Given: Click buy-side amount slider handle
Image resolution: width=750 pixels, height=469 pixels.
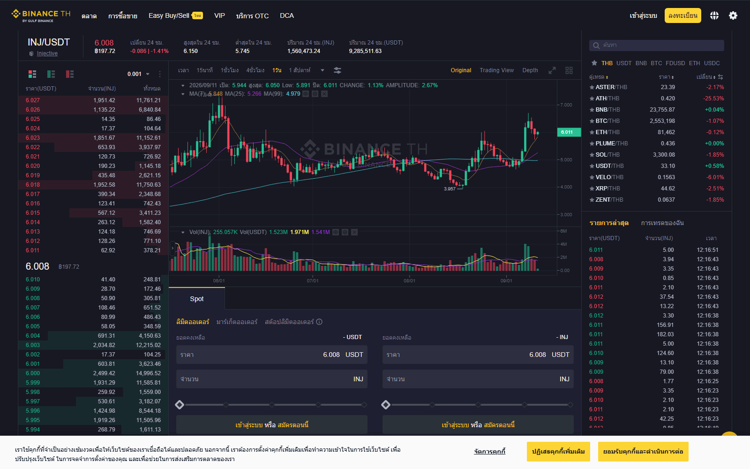Looking at the screenshot, I should (x=180, y=405).
